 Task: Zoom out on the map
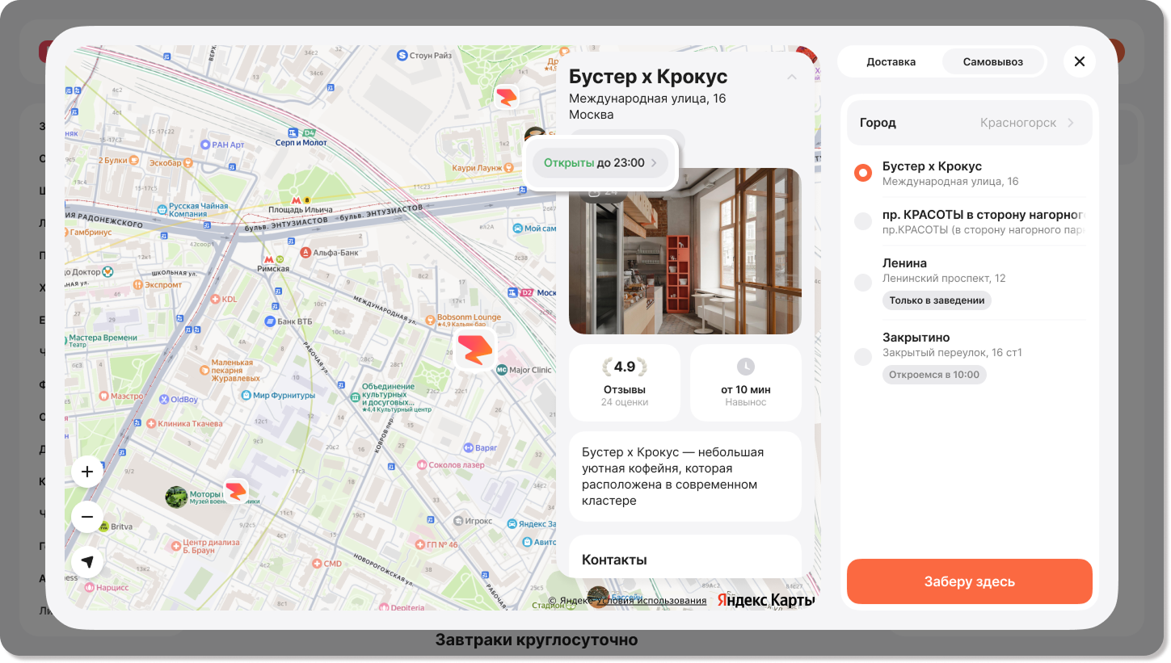tap(87, 517)
